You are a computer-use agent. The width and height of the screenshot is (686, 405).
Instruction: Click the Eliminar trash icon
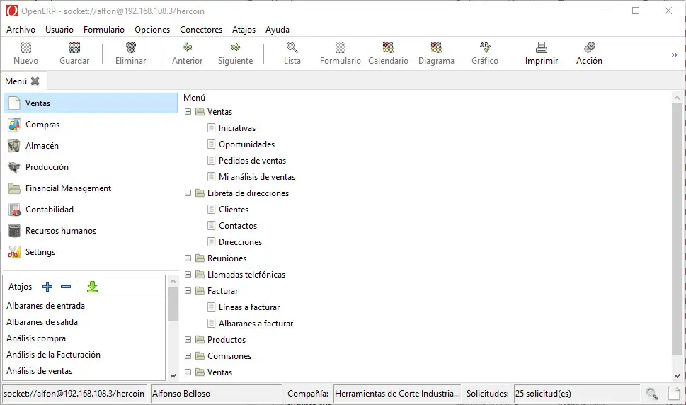(130, 47)
